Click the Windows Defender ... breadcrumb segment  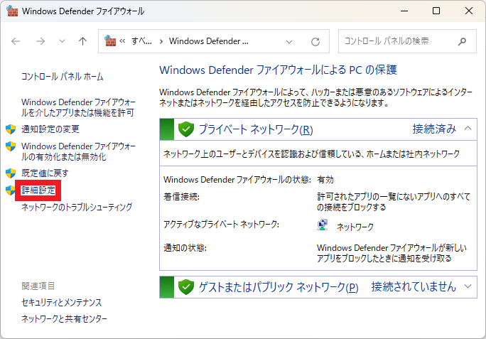[209, 41]
